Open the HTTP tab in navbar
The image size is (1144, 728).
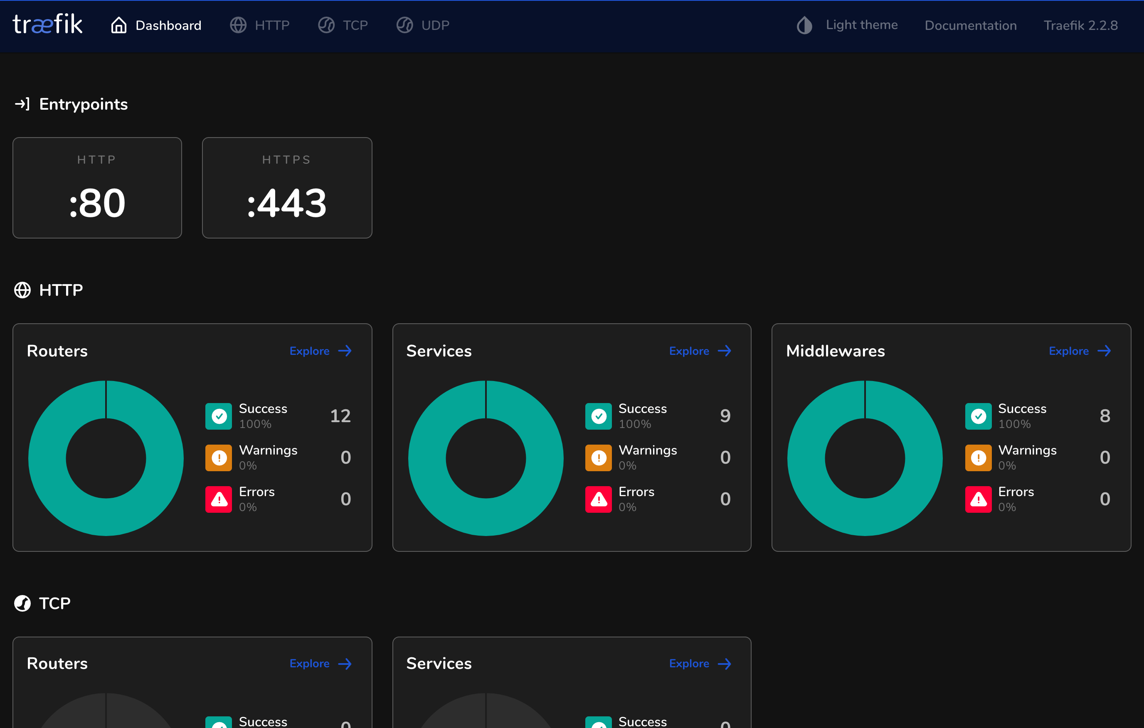point(260,25)
